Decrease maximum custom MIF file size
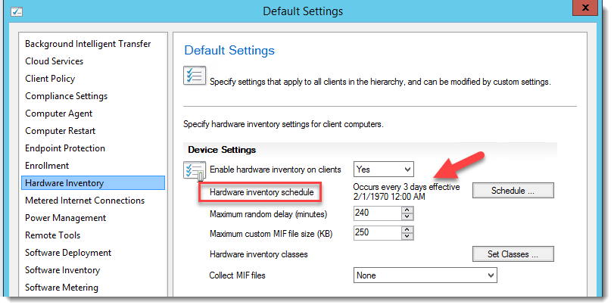The image size is (614, 308). (x=407, y=237)
